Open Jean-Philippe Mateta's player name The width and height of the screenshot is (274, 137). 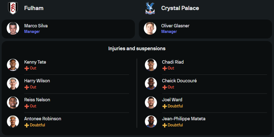coord(184,119)
